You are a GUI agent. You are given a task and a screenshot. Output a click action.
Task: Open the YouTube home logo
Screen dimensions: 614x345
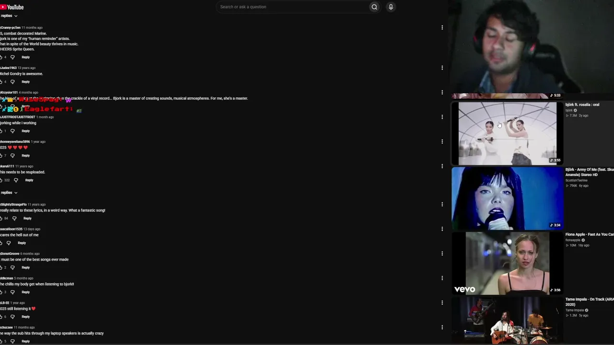pos(12,7)
